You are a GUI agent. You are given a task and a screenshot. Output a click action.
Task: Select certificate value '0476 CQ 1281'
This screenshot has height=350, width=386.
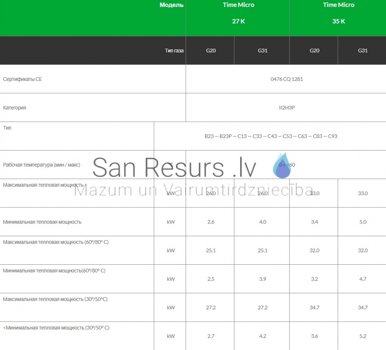(287, 79)
